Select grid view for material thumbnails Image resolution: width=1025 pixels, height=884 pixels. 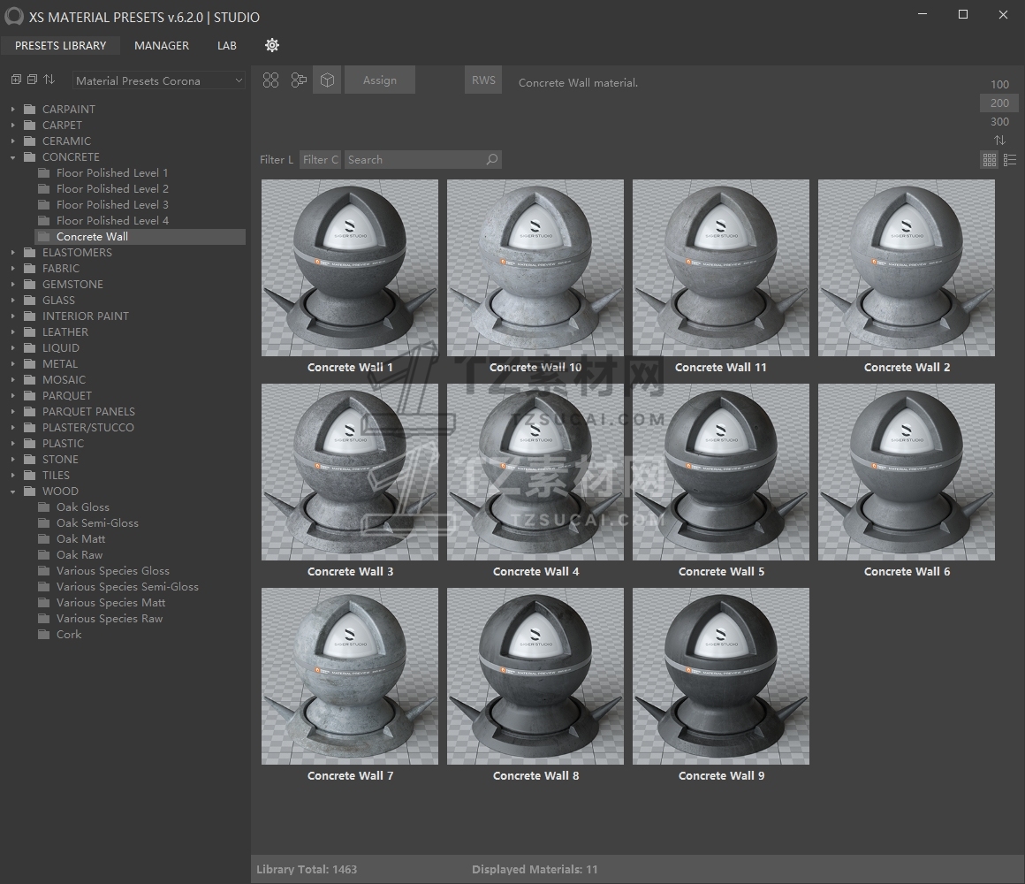click(990, 160)
